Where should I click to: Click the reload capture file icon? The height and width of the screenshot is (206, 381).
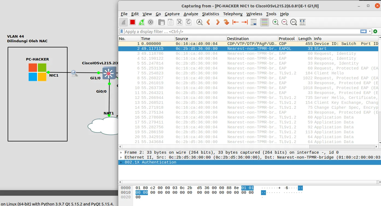[x=188, y=22]
